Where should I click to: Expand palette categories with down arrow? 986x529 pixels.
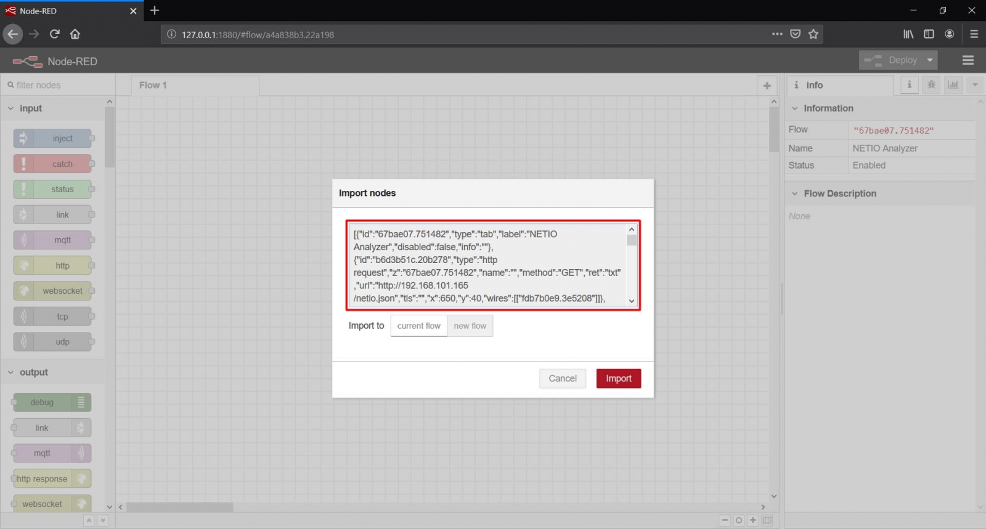click(x=103, y=520)
